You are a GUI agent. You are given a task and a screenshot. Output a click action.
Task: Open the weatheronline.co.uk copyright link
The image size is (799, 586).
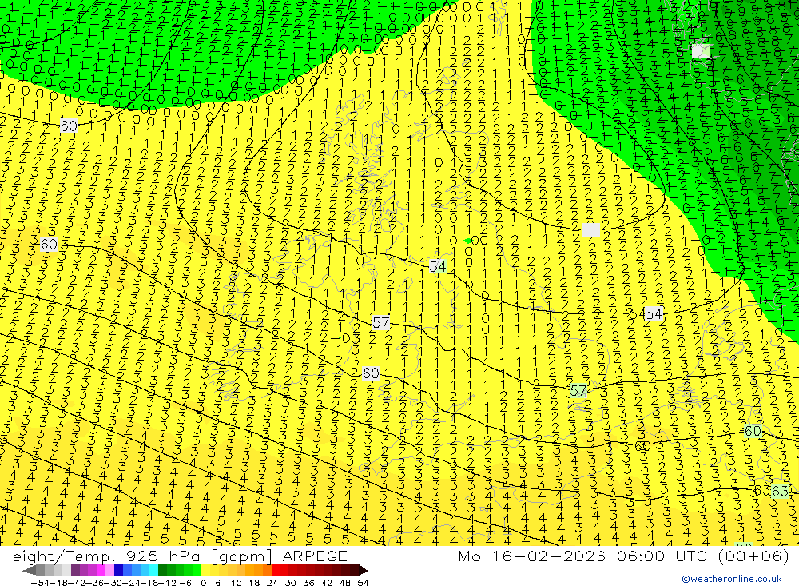pos(732,579)
